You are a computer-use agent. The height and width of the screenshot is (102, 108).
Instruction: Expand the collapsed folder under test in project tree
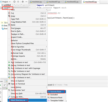[x=2, y=22]
